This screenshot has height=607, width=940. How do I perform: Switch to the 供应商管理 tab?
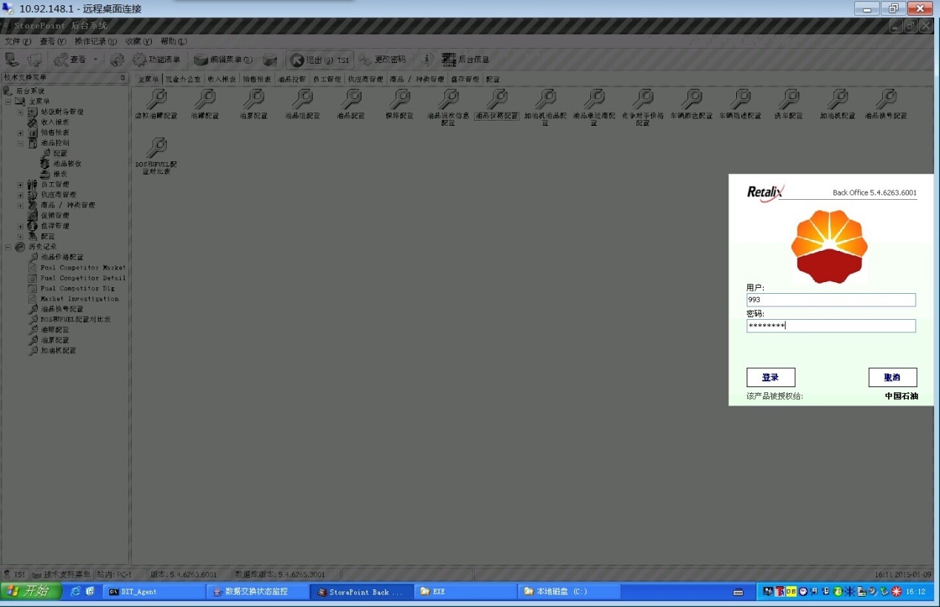[x=365, y=78]
